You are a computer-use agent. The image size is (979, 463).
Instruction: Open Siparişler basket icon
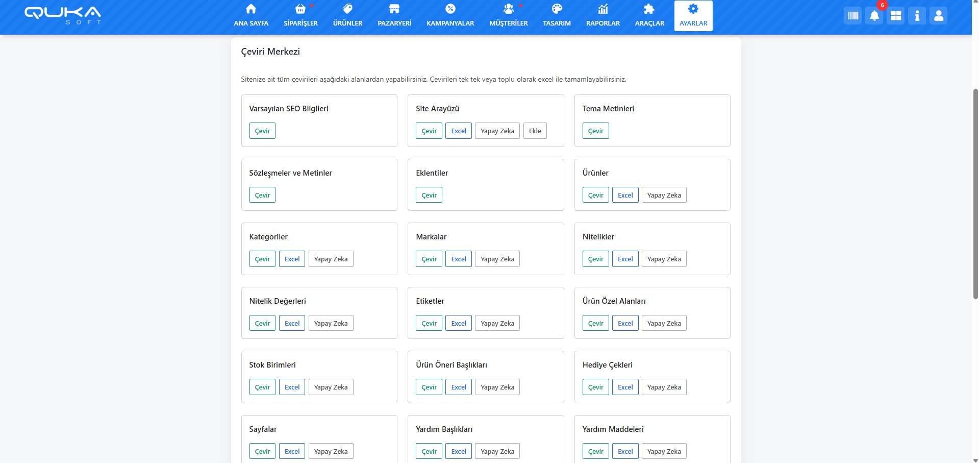pyautogui.click(x=300, y=9)
